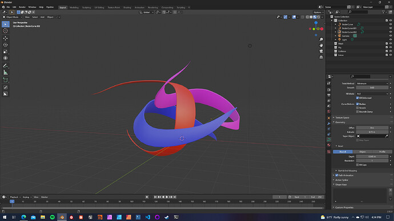This screenshot has width=394, height=221.
Task: Expand the Active Spline panel
Action: [341, 180]
